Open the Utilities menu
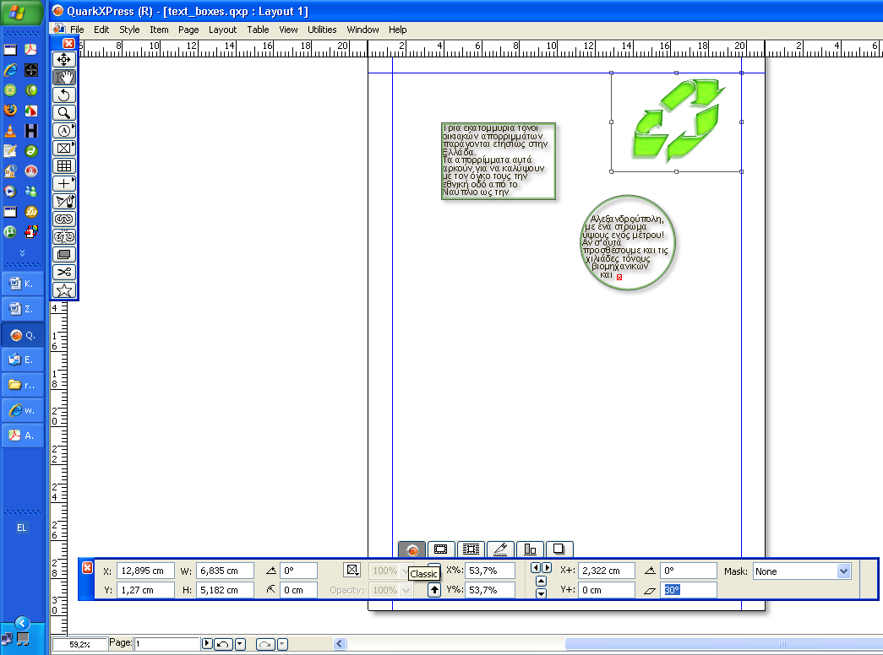This screenshot has width=883, height=655. coord(322,30)
